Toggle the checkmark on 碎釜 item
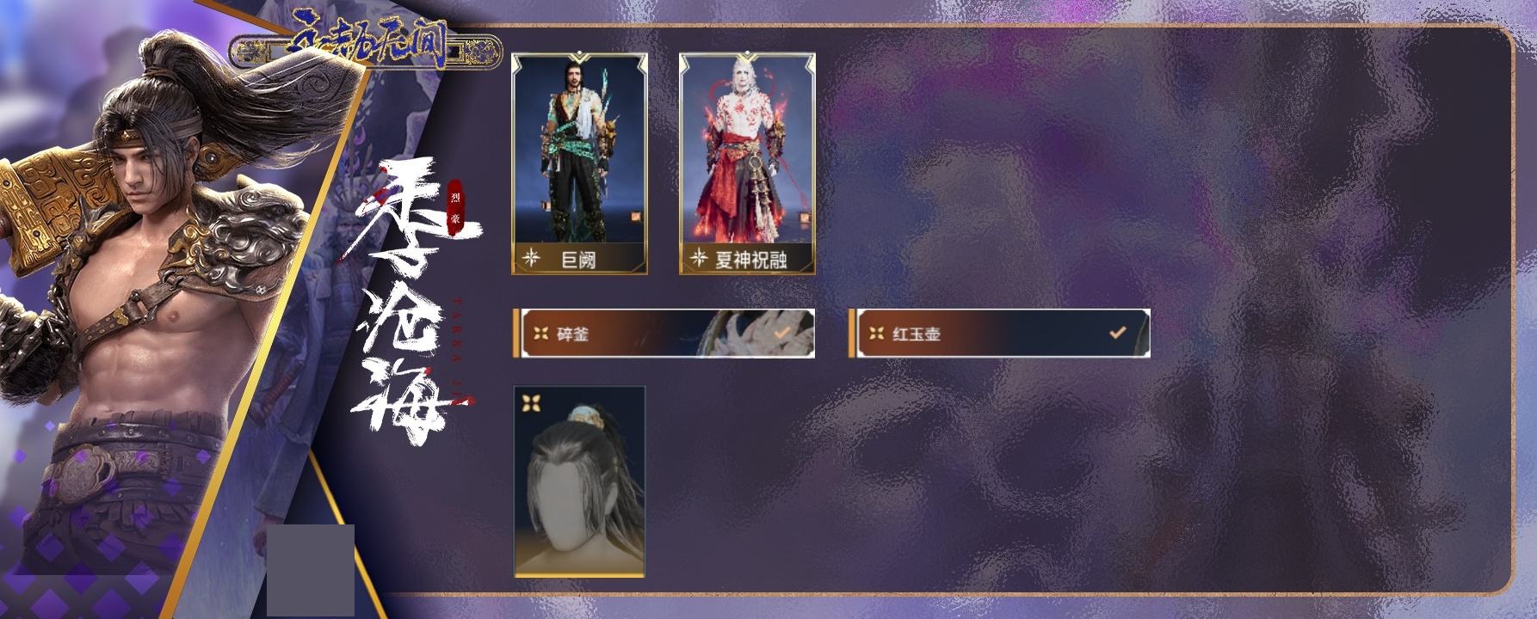This screenshot has height=619, width=1537. tap(783, 333)
